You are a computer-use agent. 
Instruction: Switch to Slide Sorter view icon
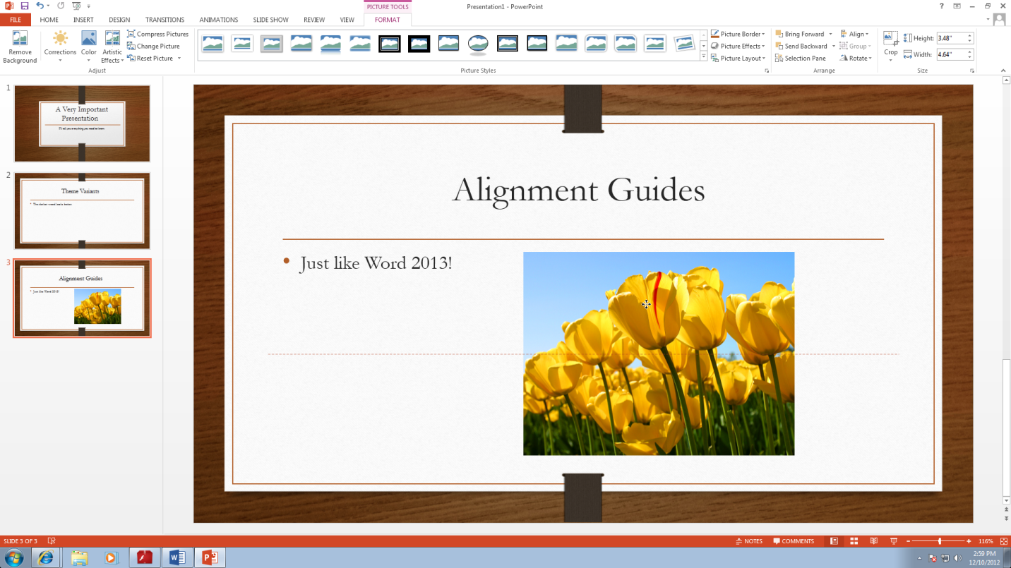coord(854,541)
